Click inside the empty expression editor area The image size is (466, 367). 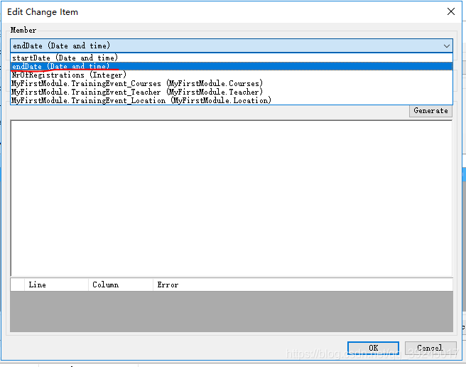click(x=231, y=198)
